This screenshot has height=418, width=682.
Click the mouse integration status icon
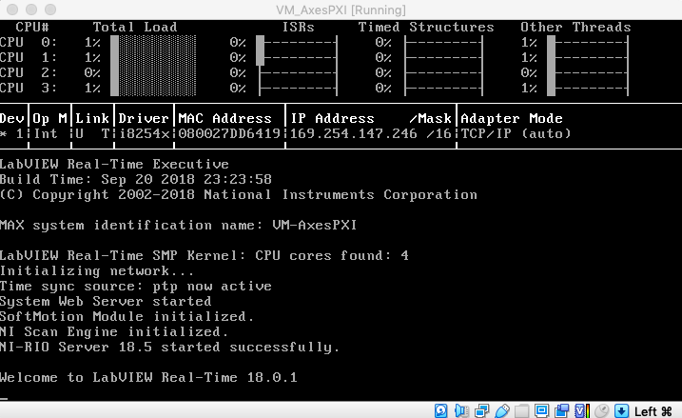tap(602, 410)
